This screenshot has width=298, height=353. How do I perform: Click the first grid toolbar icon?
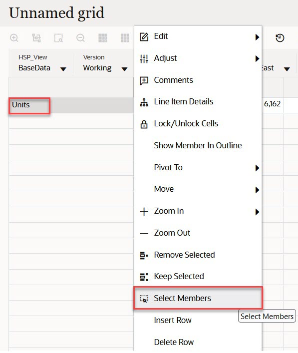[103, 38]
